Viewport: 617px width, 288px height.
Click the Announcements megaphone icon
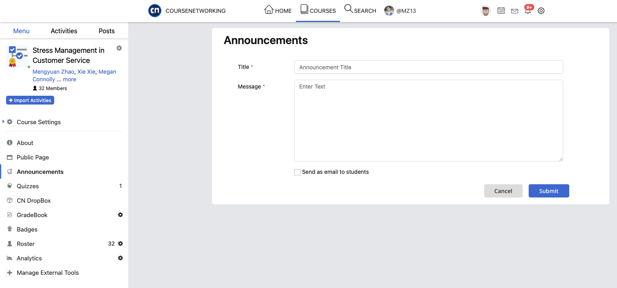point(10,172)
